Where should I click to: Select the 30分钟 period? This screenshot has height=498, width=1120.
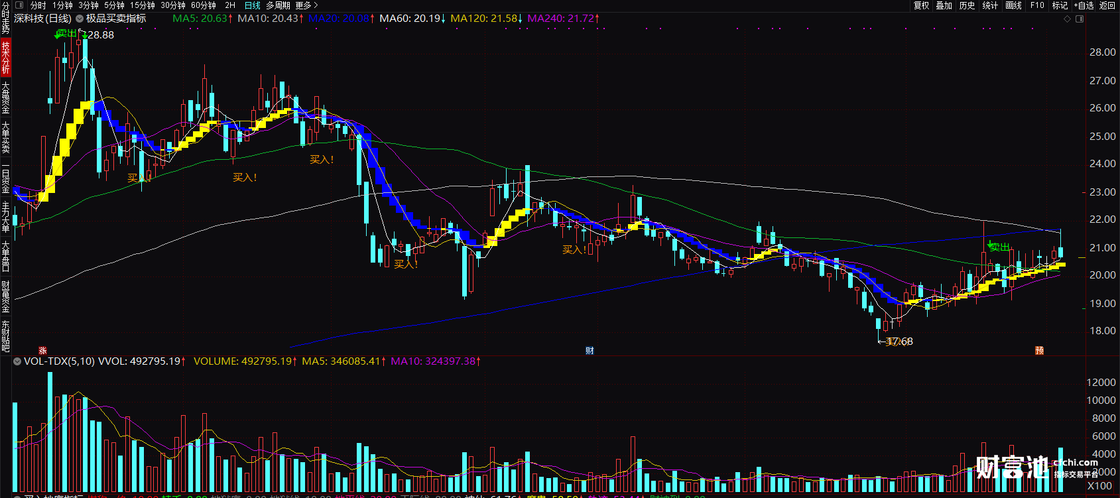(x=173, y=5)
